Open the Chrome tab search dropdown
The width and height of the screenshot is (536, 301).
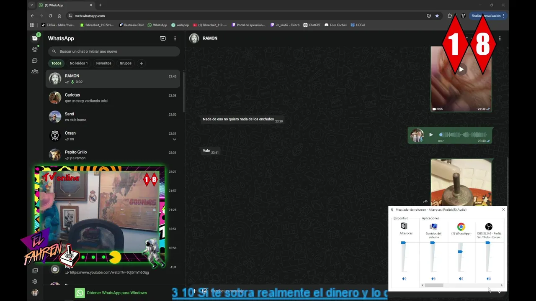pos(32,5)
